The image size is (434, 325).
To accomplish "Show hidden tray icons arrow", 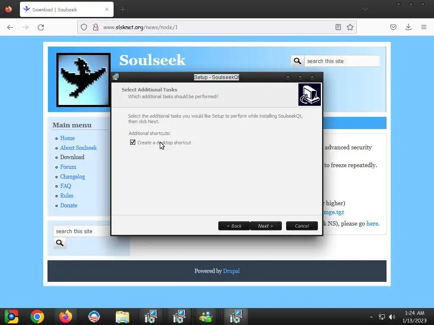I will [x=371, y=317].
